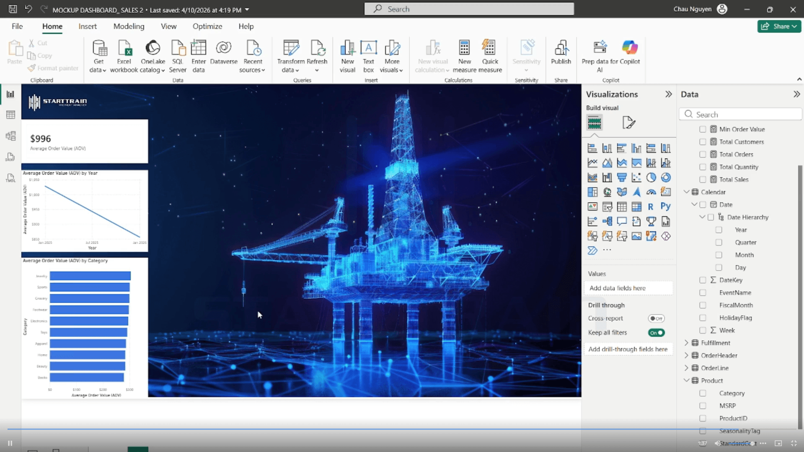Open the More visuals dropdown

pyautogui.click(x=392, y=57)
